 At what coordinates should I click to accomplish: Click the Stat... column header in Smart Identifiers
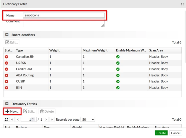click(x=9, y=50)
